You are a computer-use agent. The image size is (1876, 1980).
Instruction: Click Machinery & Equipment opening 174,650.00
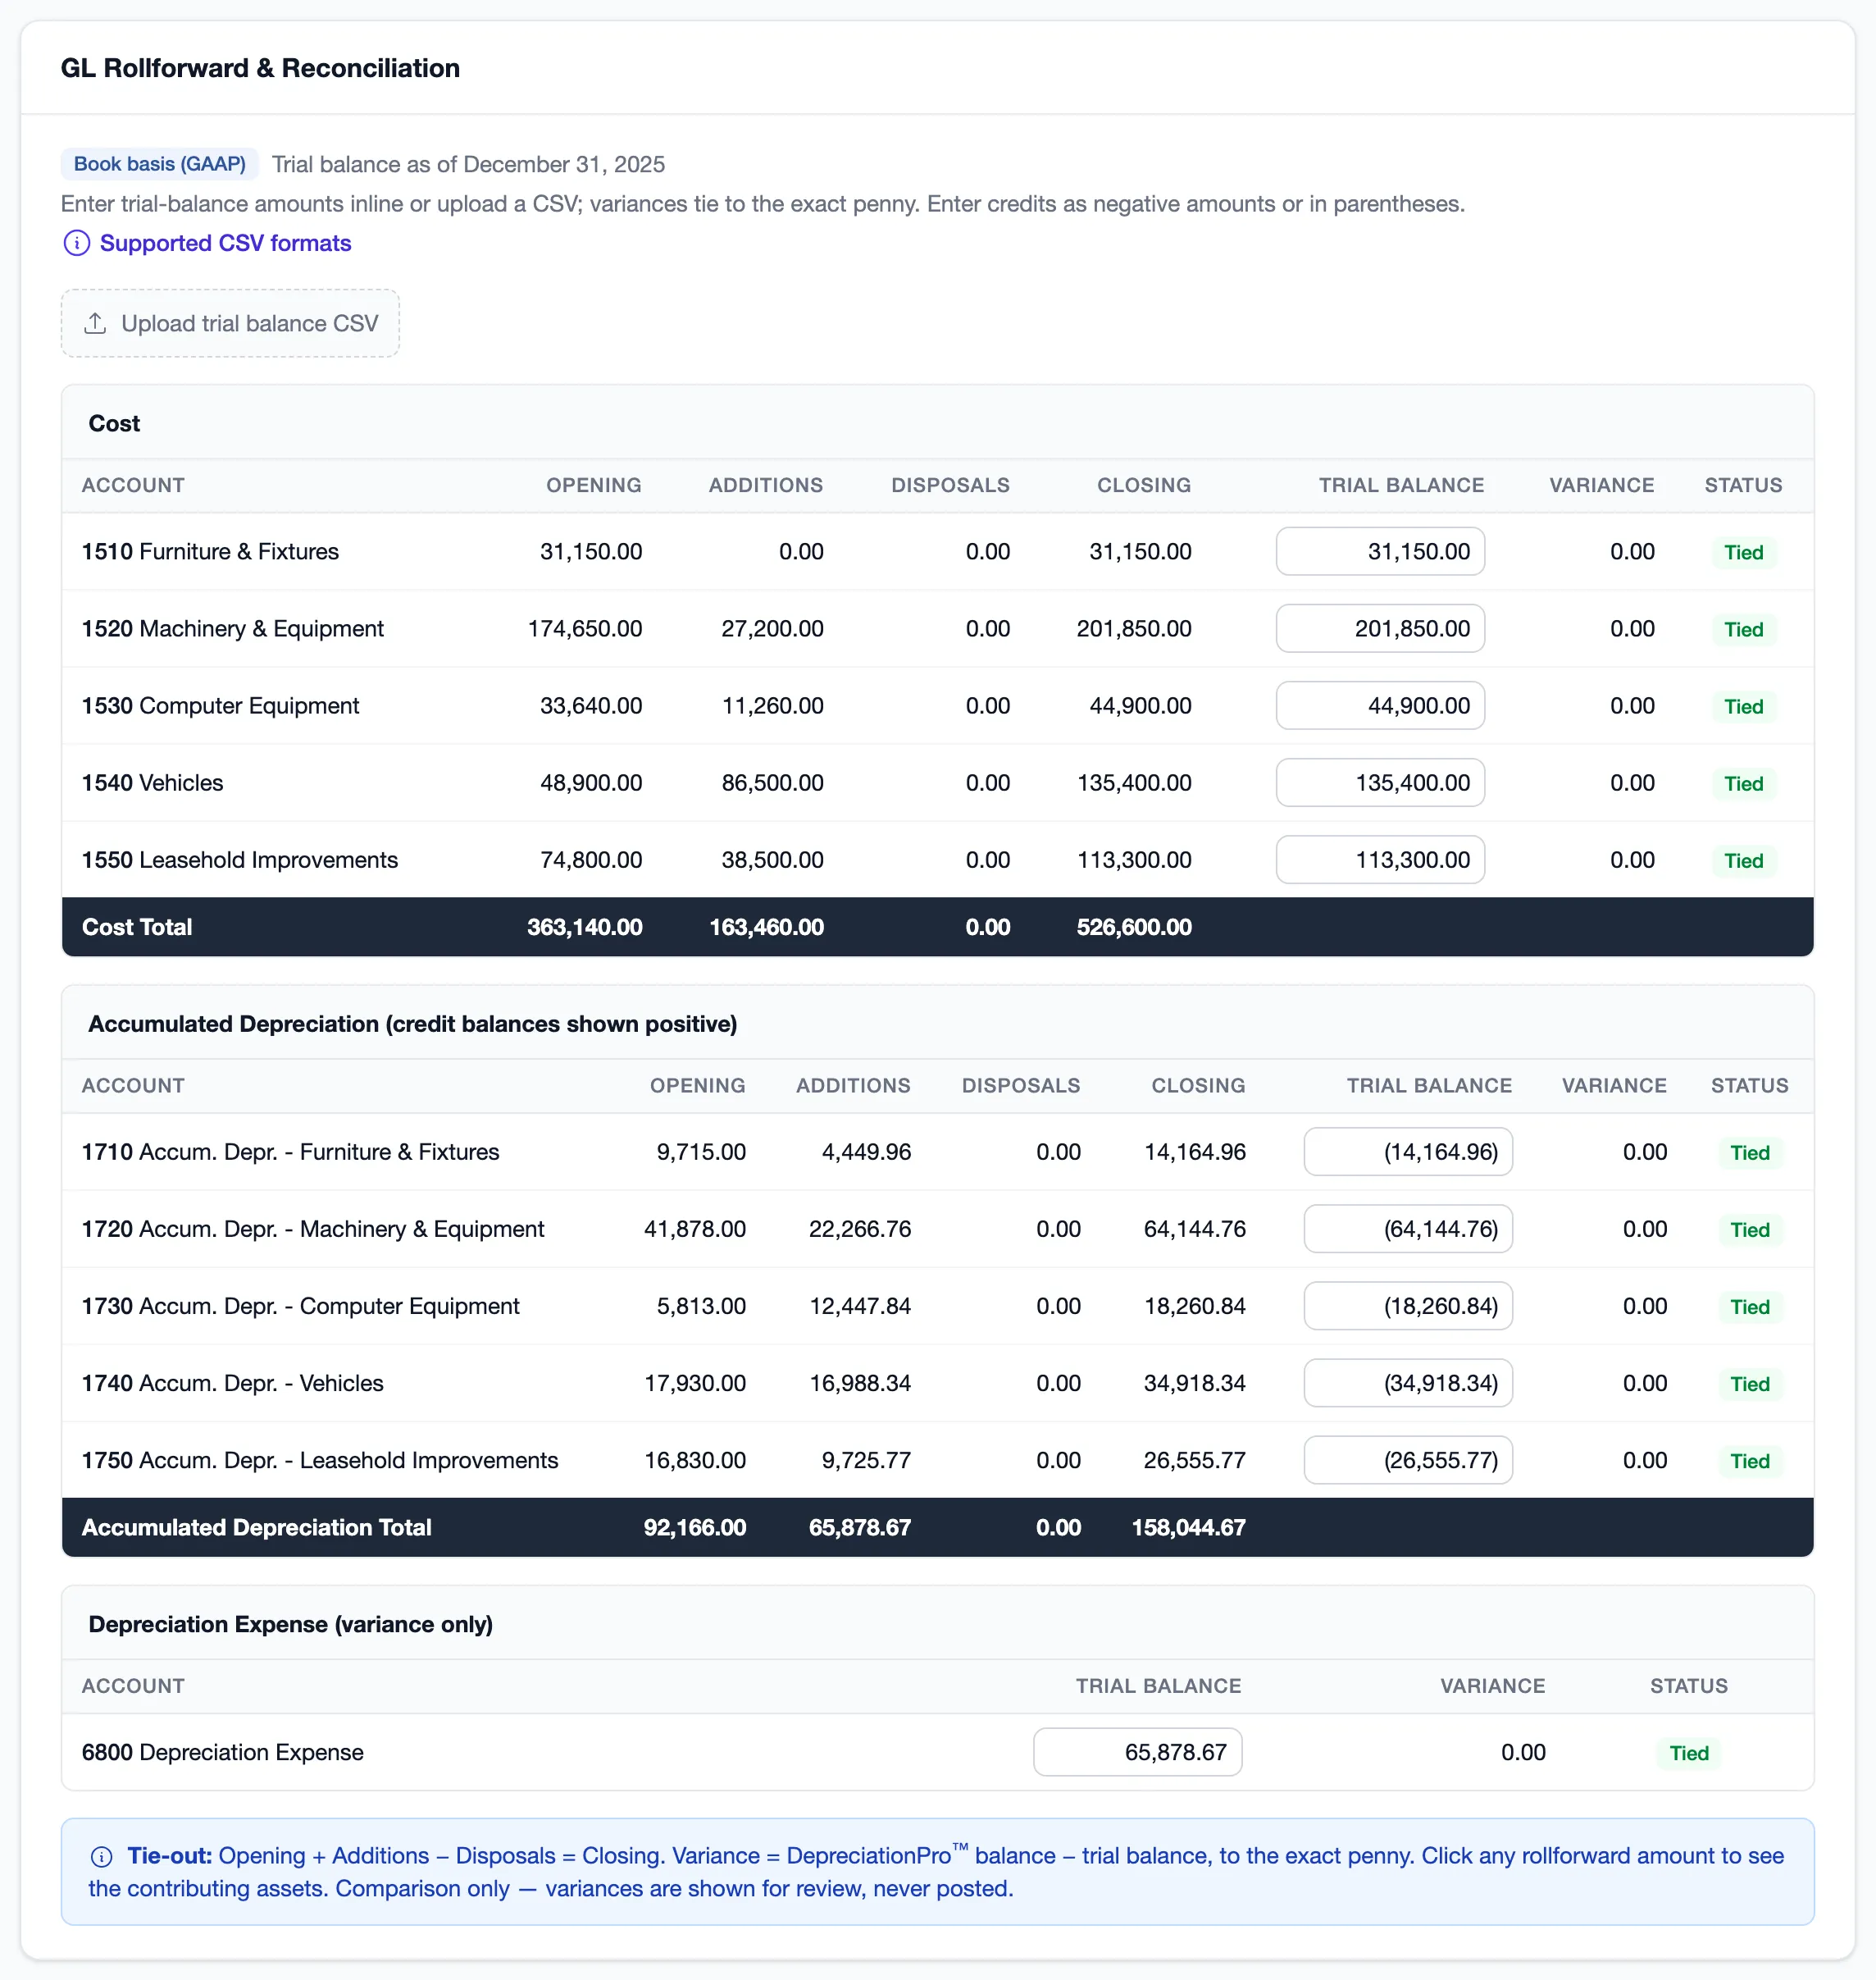(585, 628)
